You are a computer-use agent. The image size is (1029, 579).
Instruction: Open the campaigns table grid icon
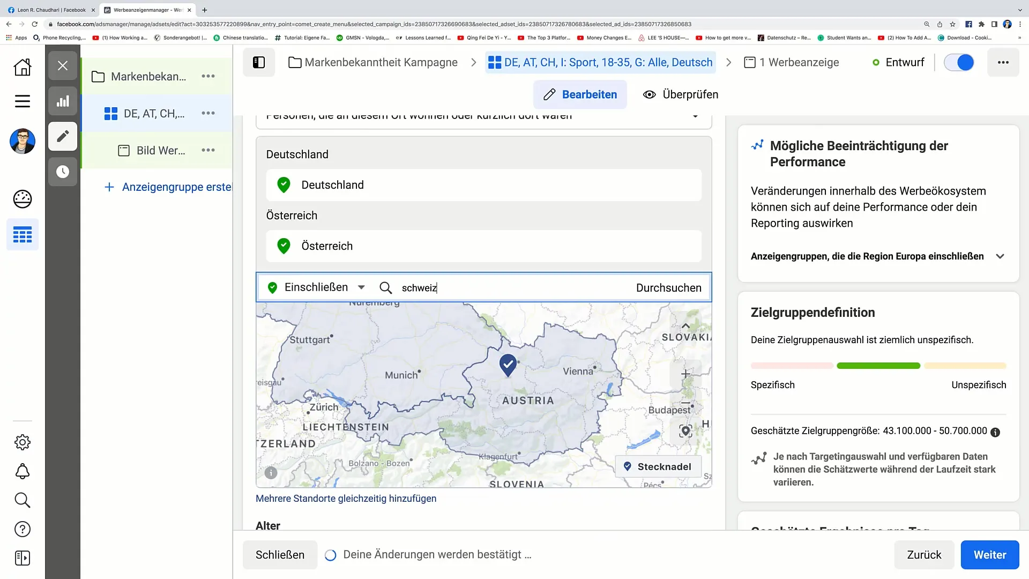tap(23, 235)
